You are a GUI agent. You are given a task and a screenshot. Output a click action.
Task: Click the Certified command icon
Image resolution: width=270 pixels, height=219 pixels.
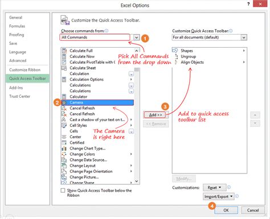click(x=64, y=143)
